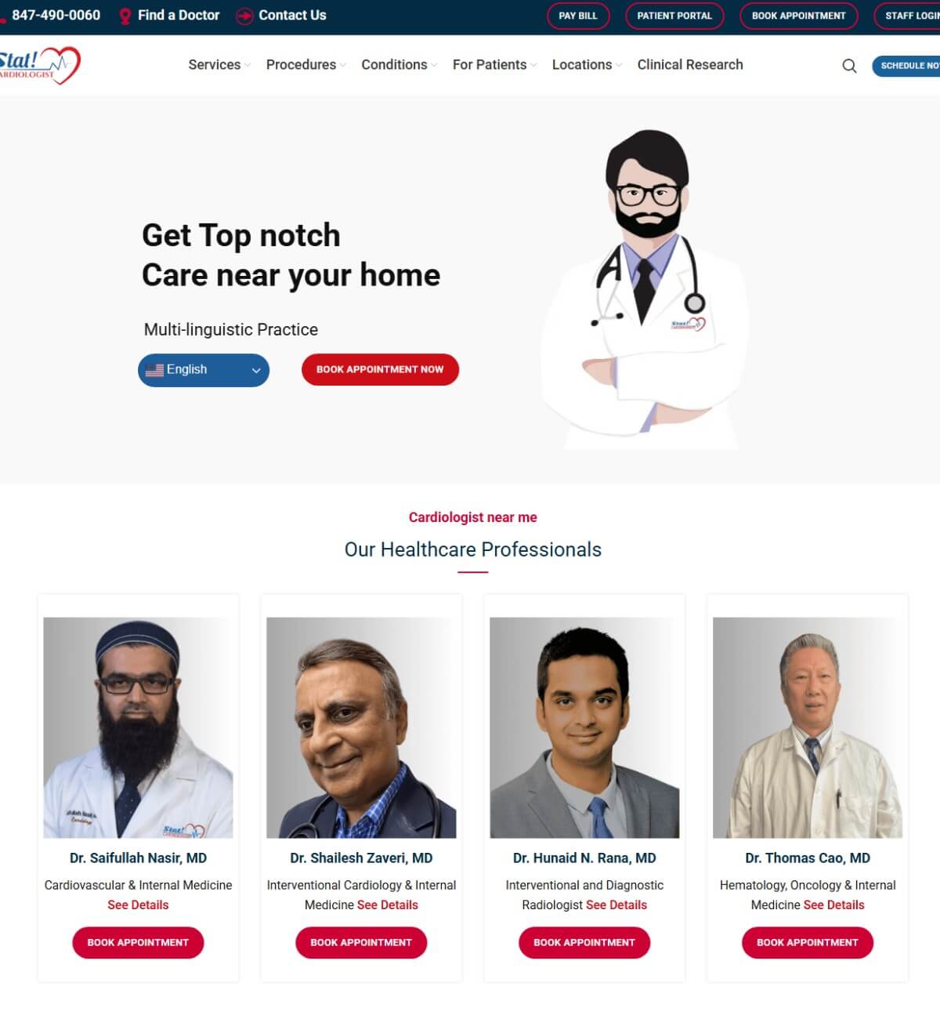Image resolution: width=940 pixels, height=1019 pixels.
Task: Click the Contact Us arrow icon
Action: click(x=244, y=16)
